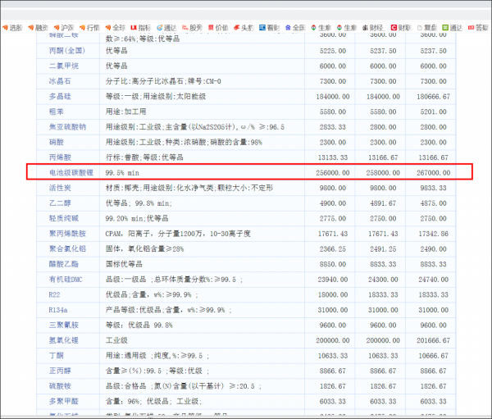Viewport: 492px width, 419px height.
Task: Open the 全国 bookmark
Action: pyautogui.click(x=295, y=28)
